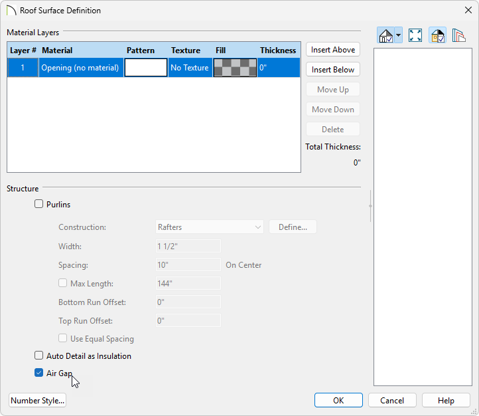Expand the Construction Rafters dropdown
Viewport: 479px width, 416px height.
209,227
